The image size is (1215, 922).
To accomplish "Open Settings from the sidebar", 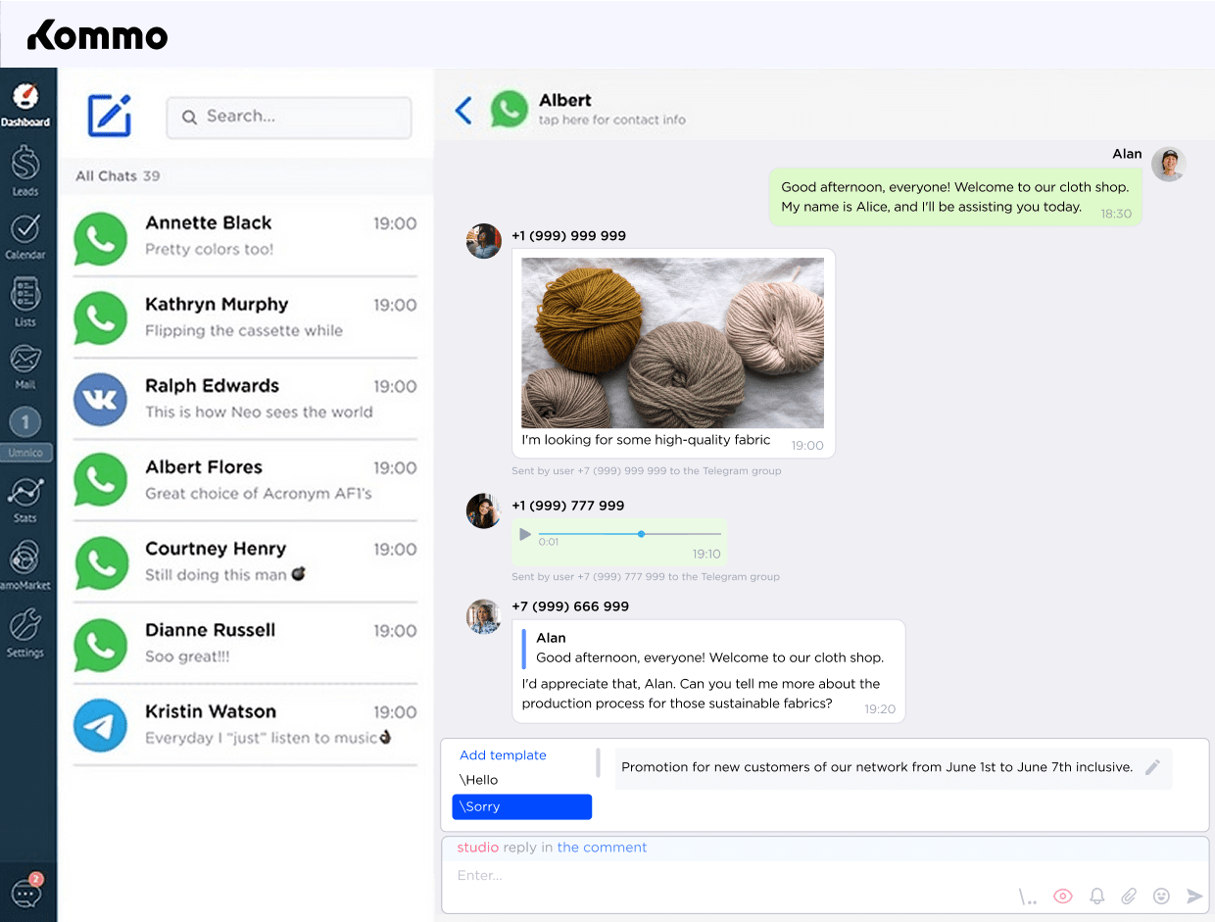I will point(25,632).
